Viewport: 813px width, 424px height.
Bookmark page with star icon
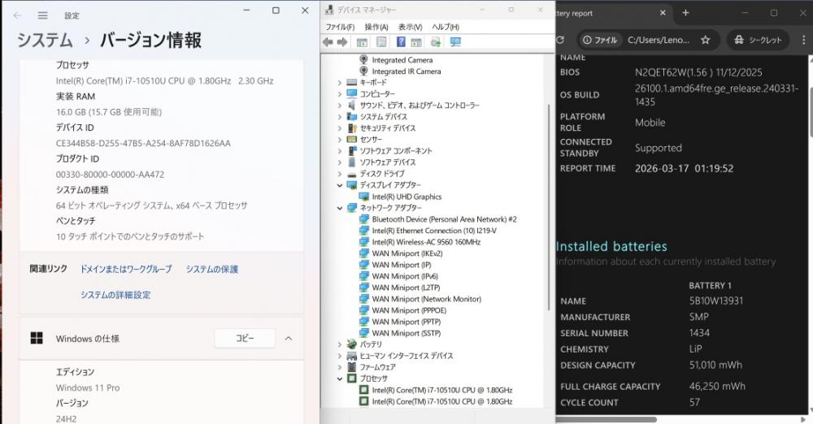(705, 39)
